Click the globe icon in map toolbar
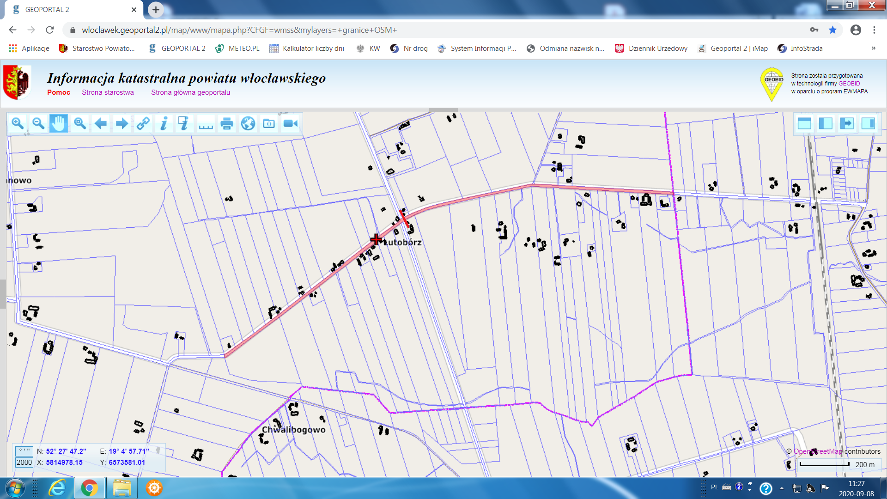887x499 pixels. 248,123
